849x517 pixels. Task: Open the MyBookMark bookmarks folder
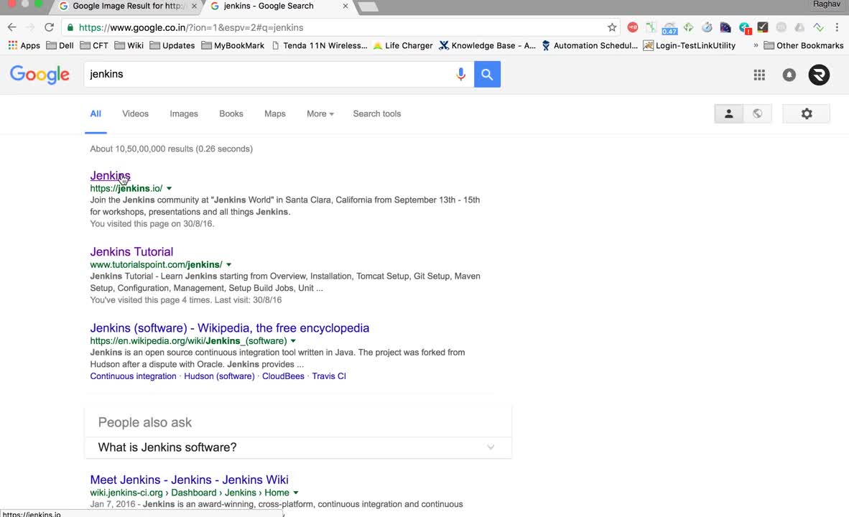pyautogui.click(x=233, y=45)
